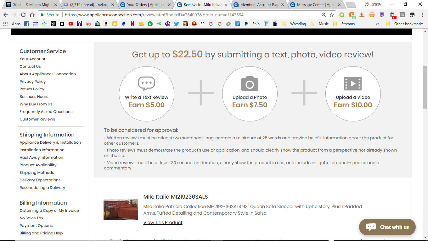Click the Upload a Photo camera icon
Screen dimensions: 428x241
click(x=250, y=84)
